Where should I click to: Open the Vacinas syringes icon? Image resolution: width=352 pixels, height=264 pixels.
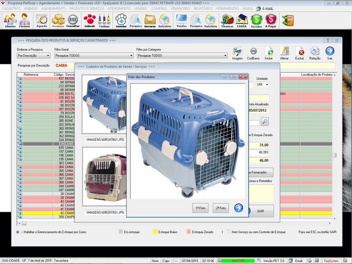coord(104,21)
